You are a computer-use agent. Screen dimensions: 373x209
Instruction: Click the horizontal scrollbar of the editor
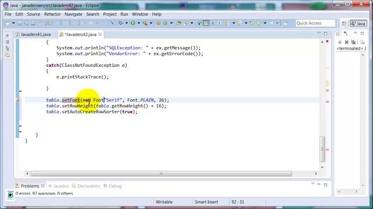click(x=161, y=174)
